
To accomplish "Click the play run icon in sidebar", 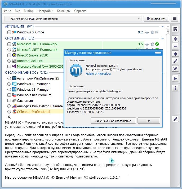I will [175, 79].
